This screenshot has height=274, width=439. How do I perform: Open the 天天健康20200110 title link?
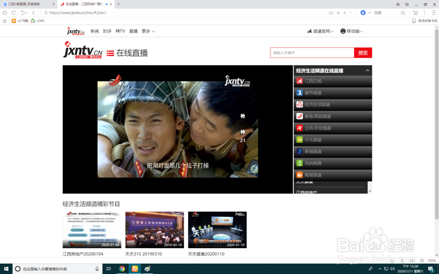tap(206, 254)
